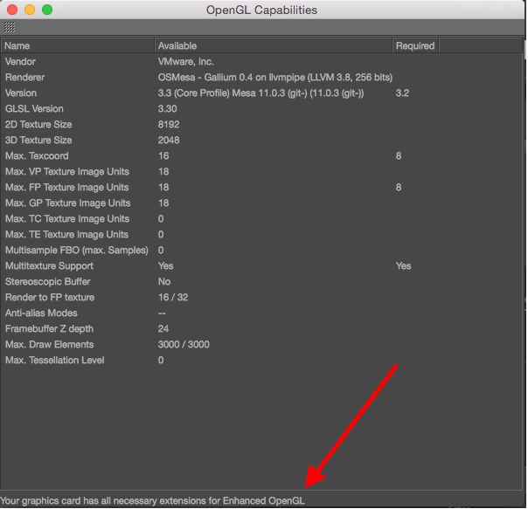This screenshot has height=509, width=528.
Task: Click the value '16 / 32'
Action: (x=173, y=298)
